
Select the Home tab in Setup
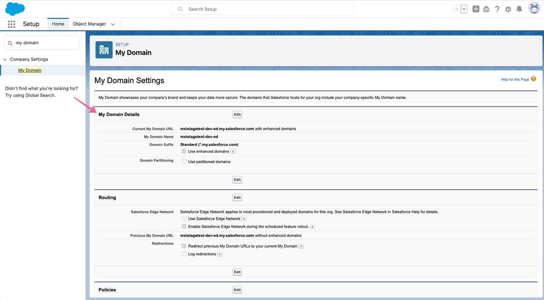pos(58,24)
